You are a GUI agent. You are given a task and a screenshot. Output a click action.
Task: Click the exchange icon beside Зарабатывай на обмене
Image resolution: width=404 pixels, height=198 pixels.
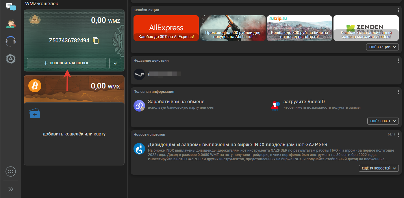139,105
